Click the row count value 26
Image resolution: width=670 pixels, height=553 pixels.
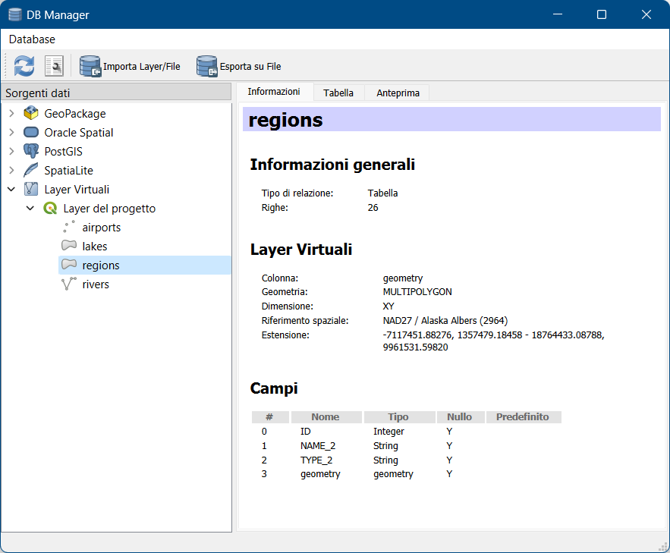click(373, 208)
